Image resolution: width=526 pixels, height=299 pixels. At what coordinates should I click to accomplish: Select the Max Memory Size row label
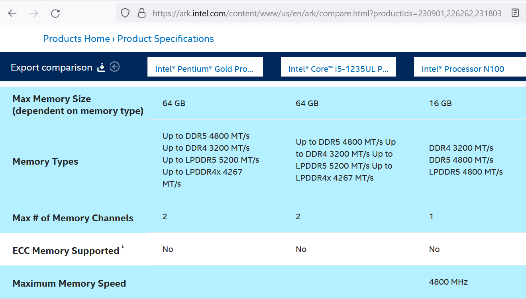point(78,105)
